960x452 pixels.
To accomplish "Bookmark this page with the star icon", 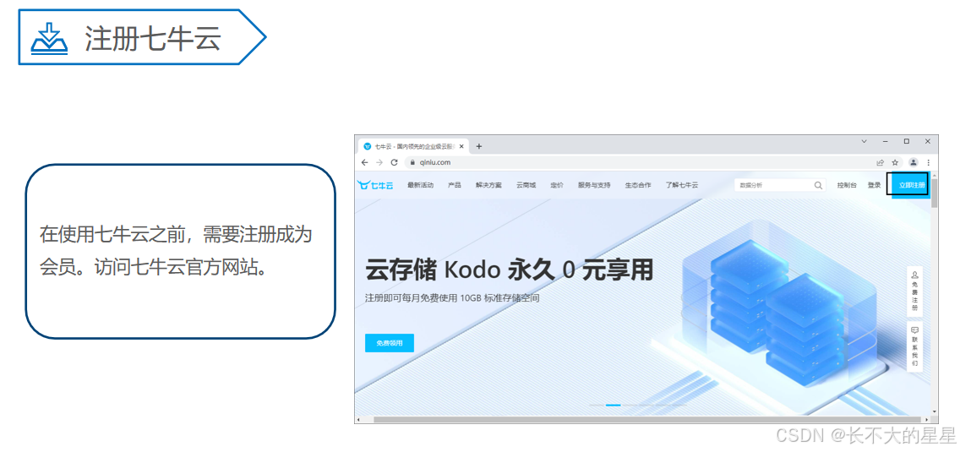I will pos(895,162).
